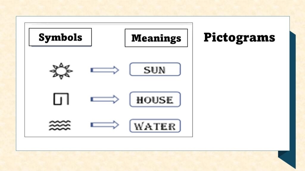This screenshot has height=171, width=305.
Task: Click the arrow pointing to SUN
Action: tap(105, 70)
